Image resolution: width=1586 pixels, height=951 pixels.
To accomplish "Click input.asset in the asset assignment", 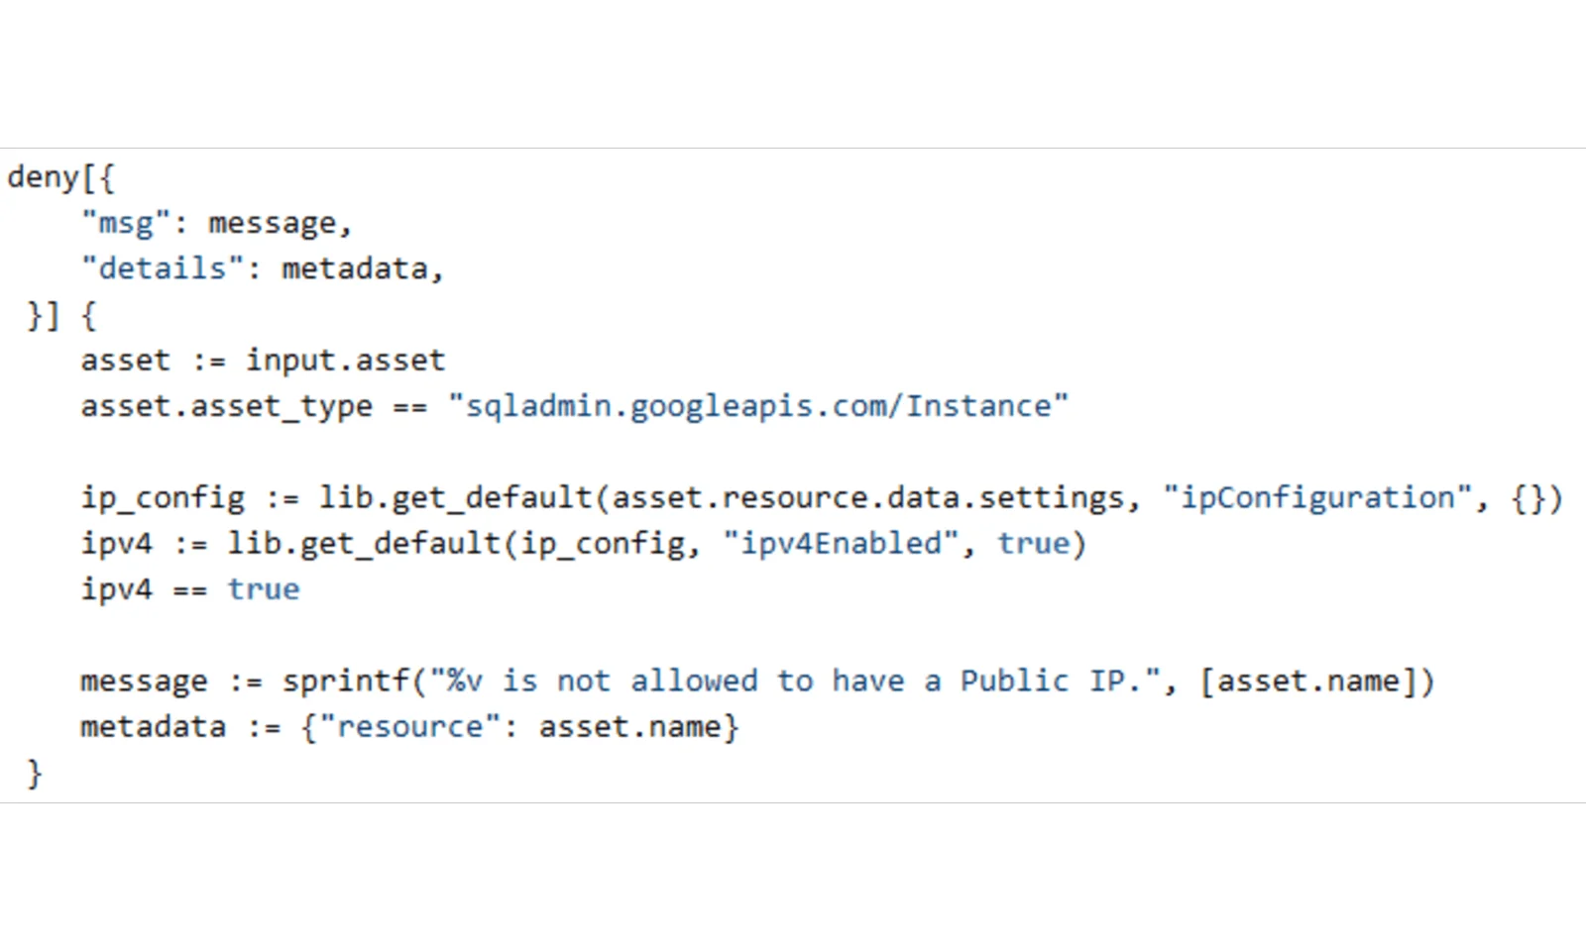I will click(346, 360).
